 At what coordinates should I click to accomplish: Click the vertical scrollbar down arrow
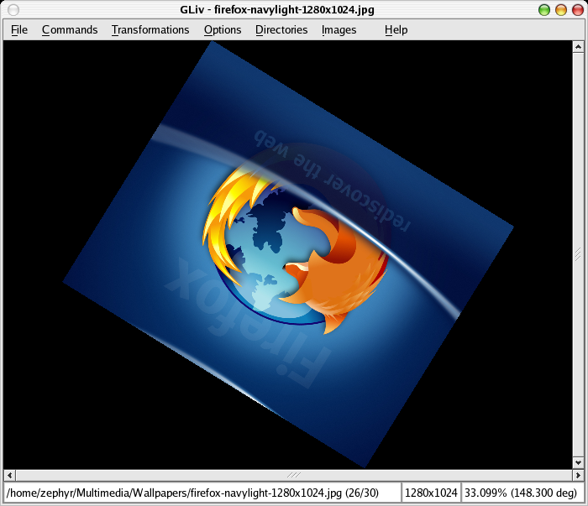tap(578, 462)
